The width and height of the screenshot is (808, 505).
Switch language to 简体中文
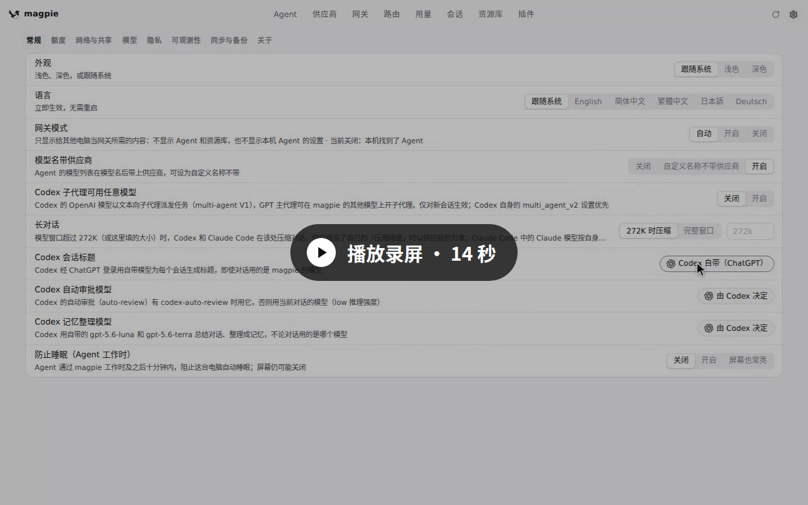[x=630, y=101]
